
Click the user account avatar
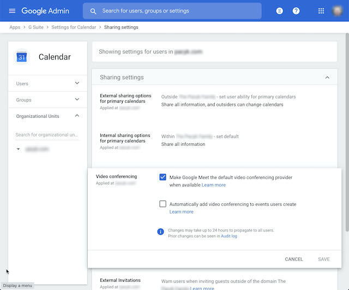[x=338, y=11]
